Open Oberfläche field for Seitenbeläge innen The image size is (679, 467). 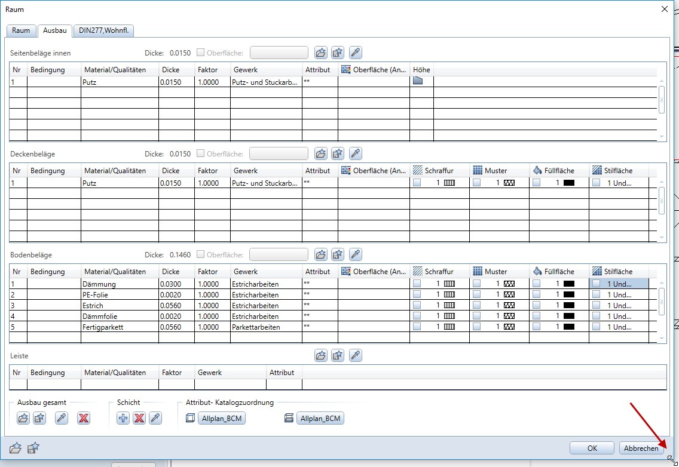(279, 53)
